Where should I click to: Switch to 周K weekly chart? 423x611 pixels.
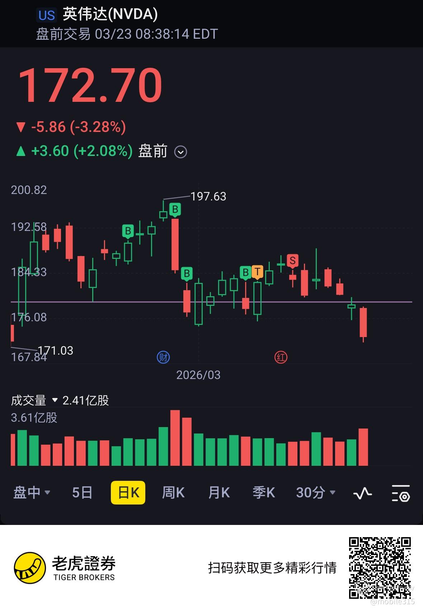click(x=173, y=493)
